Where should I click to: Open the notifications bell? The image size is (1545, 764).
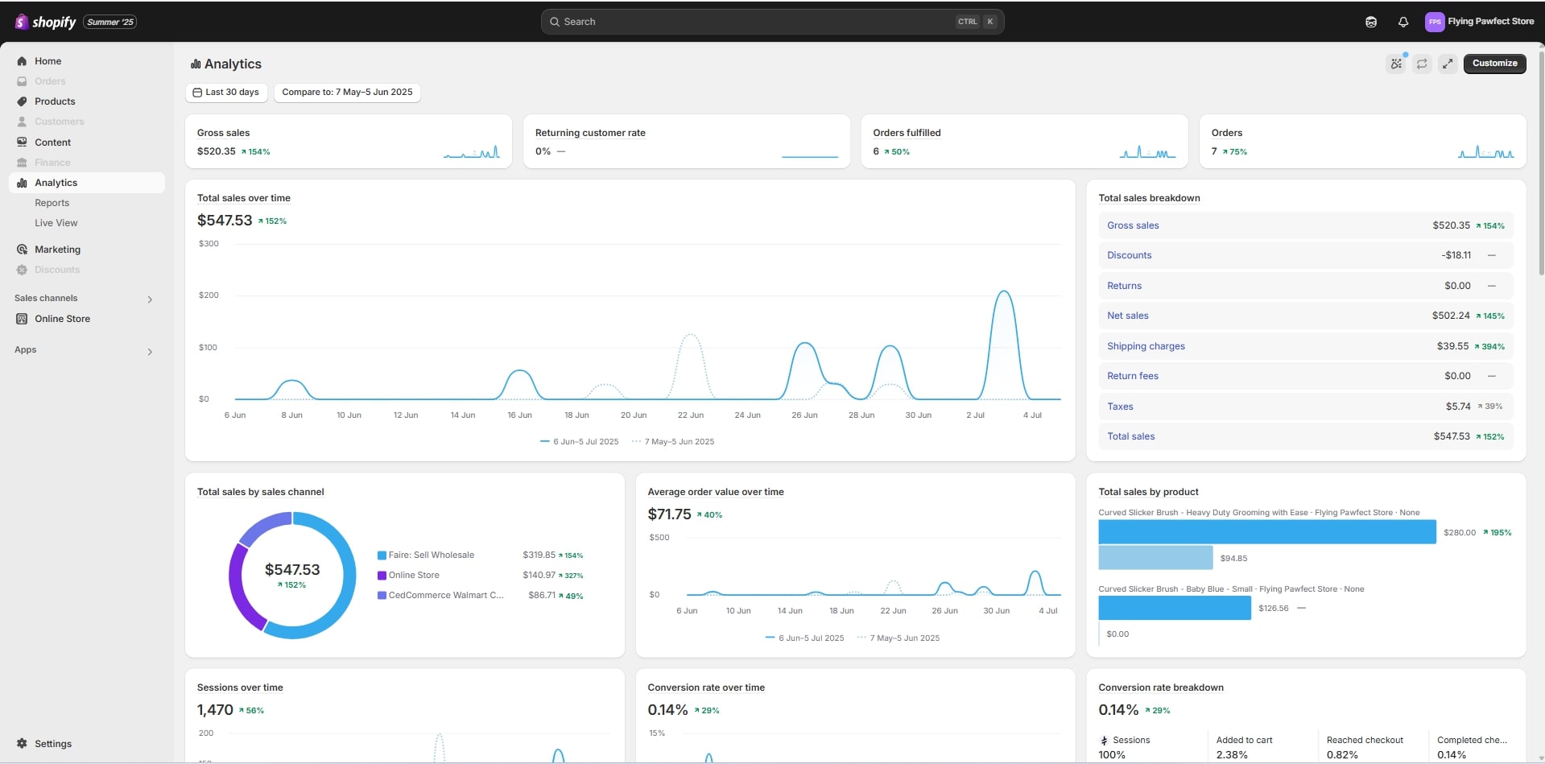(x=1403, y=22)
